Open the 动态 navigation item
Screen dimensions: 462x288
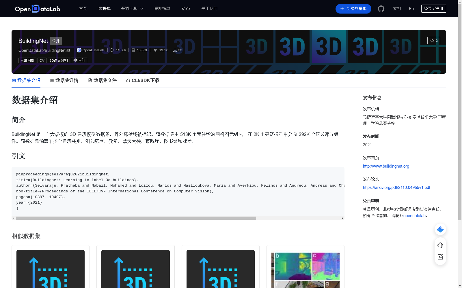pos(186,9)
